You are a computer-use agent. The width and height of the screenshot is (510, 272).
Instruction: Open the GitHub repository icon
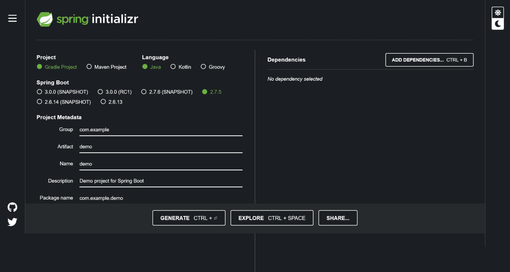[x=12, y=207]
